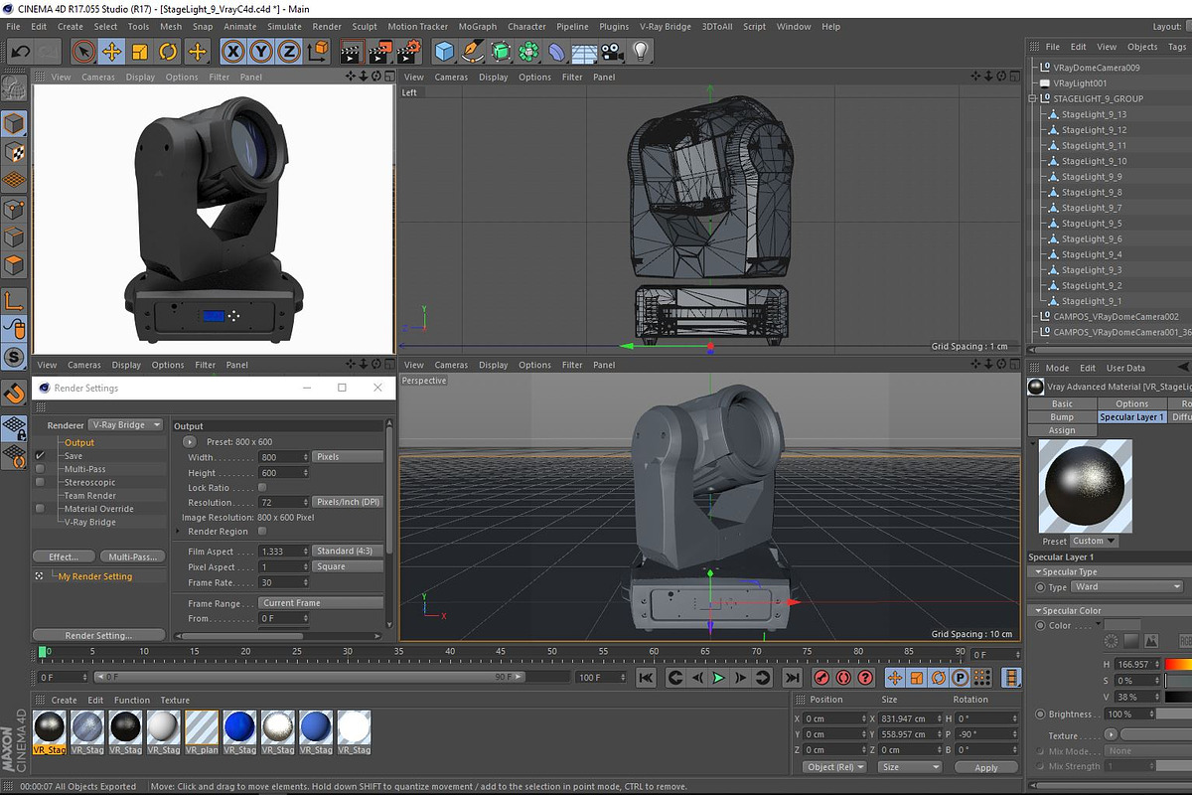Expand the Render Region options
1192x795 pixels.
click(178, 532)
